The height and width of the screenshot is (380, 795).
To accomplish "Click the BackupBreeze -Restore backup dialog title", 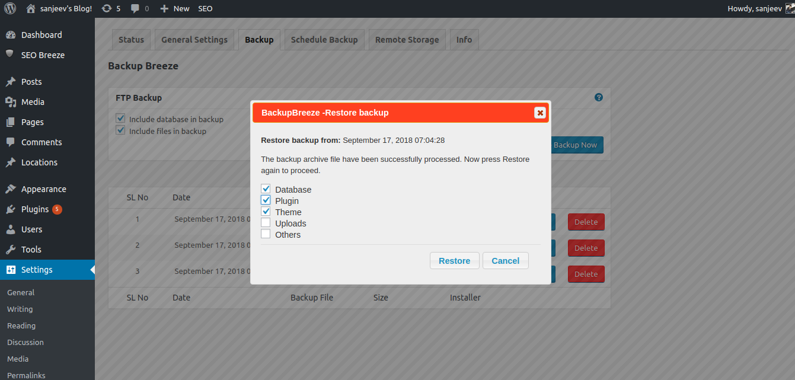I will (x=325, y=113).
